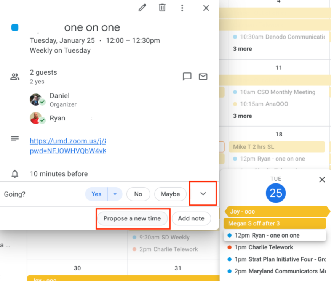Expand 3 more under AnaOOO event
331x281 pixels.
pos(243,116)
